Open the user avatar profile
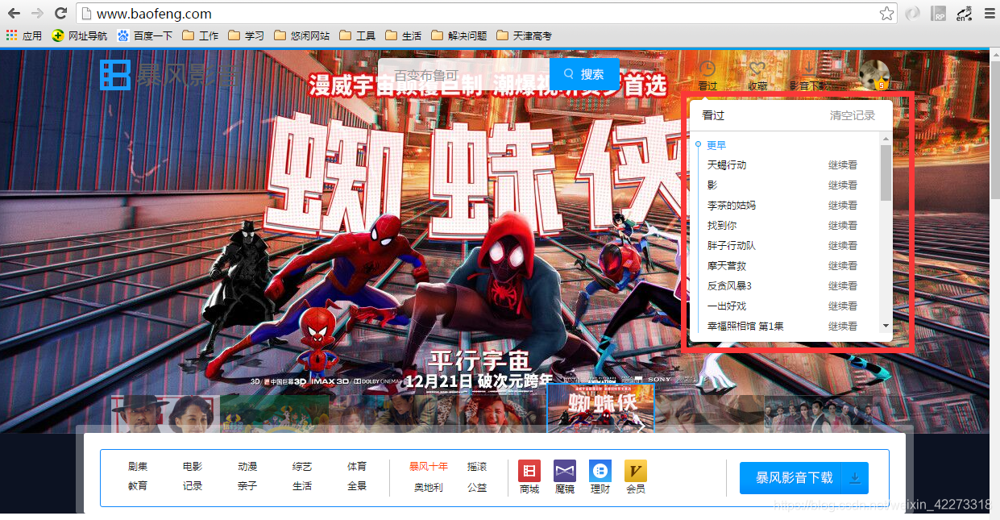The width and height of the screenshot is (1000, 520). point(873,75)
